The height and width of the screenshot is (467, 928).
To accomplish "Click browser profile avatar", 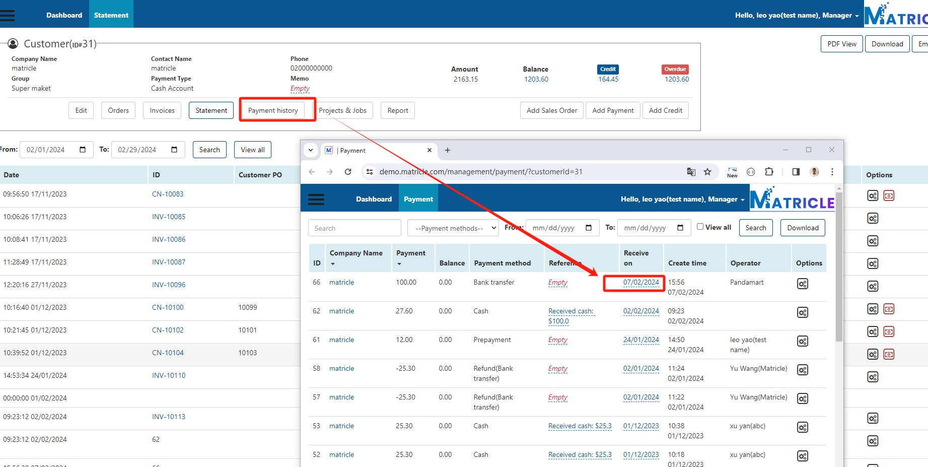I will tap(814, 172).
